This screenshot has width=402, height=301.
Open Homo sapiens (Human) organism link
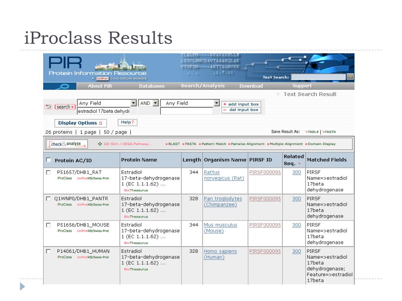(x=220, y=254)
